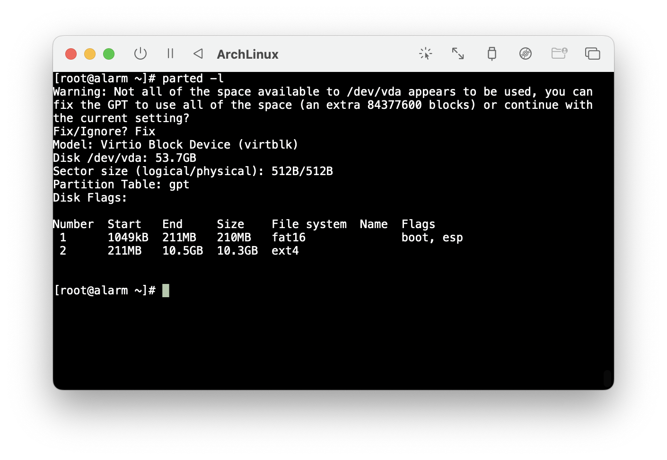
Task: Click the '210MB' size value
Action: click(x=234, y=238)
